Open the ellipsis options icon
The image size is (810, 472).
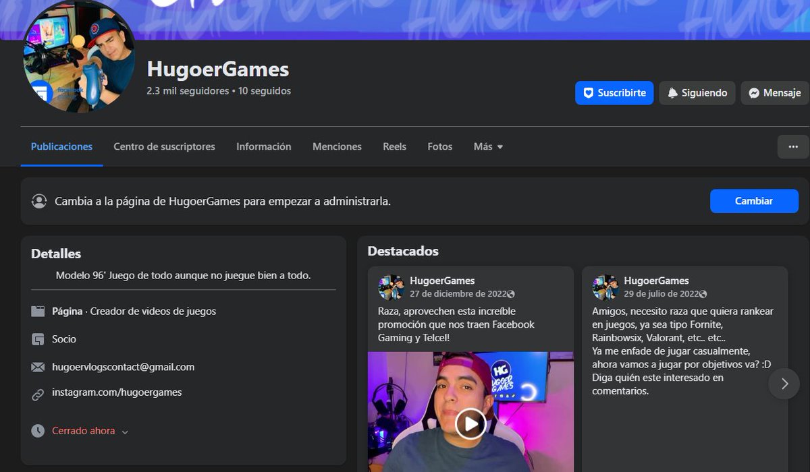point(792,146)
